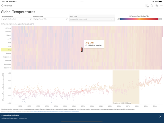Open the share icon in the top bar

click(x=152, y=6)
